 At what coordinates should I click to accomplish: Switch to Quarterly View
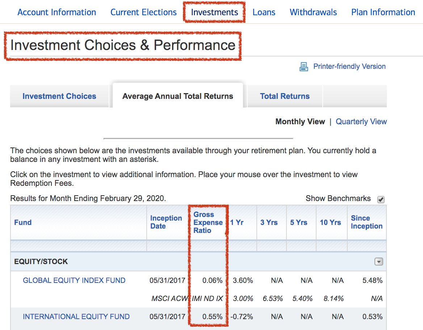361,122
